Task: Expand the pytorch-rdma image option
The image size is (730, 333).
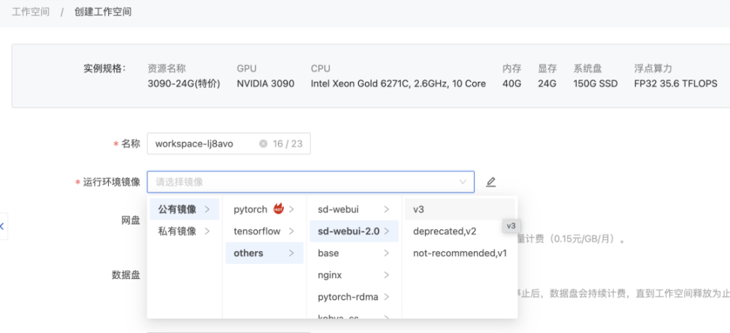Action: [353, 297]
